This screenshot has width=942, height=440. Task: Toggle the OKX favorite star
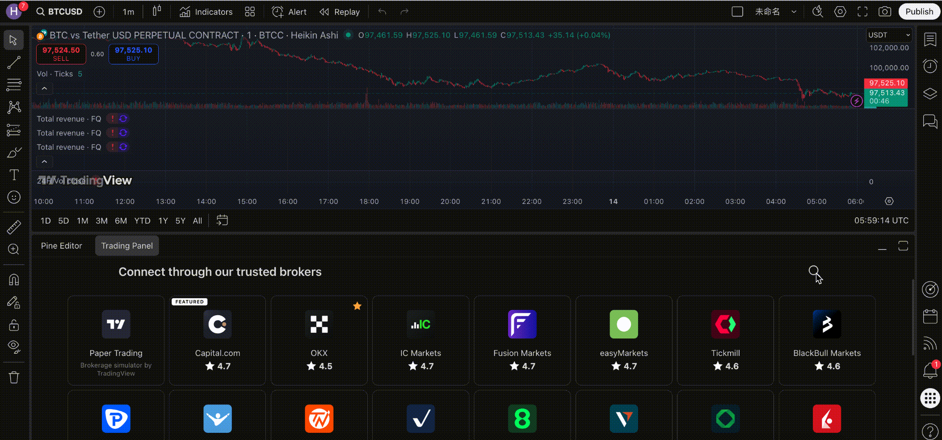point(357,306)
